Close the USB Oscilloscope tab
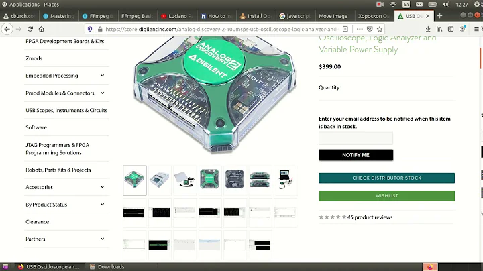Image resolution: width=483 pixels, height=271 pixels. pyautogui.click(x=427, y=16)
